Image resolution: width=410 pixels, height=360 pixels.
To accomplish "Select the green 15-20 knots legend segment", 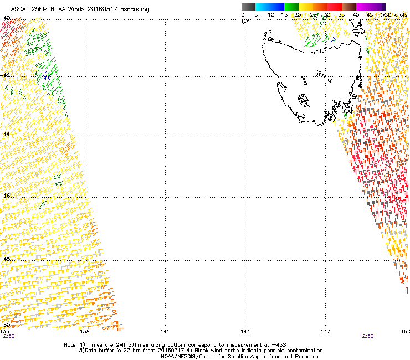I will click(x=291, y=7).
